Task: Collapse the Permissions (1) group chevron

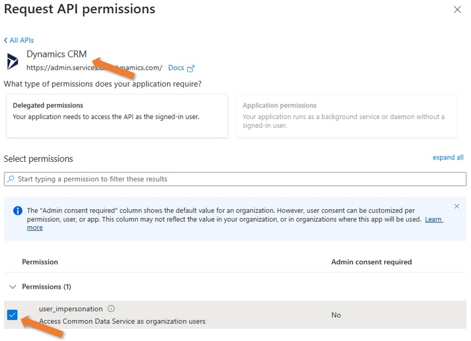Action: coord(13,287)
